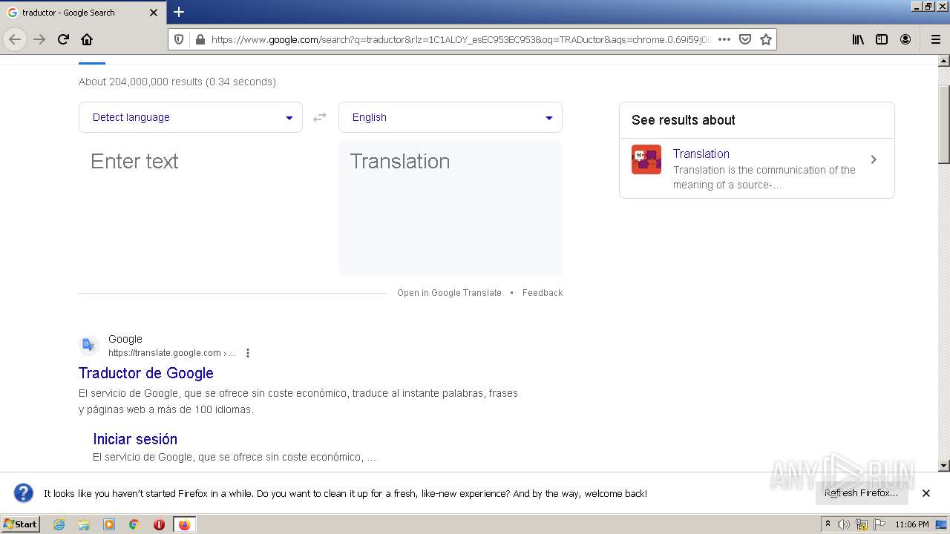Go forward with the forward arrow

tap(39, 39)
